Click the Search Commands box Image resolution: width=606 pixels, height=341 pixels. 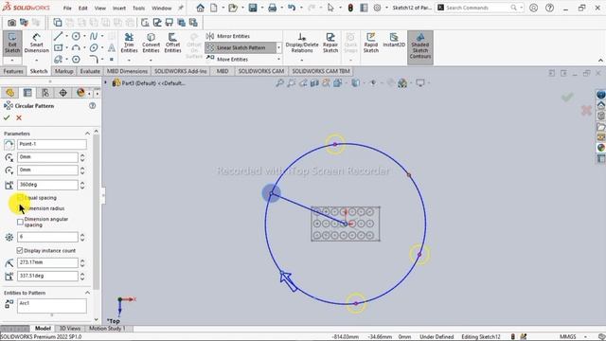coord(477,8)
